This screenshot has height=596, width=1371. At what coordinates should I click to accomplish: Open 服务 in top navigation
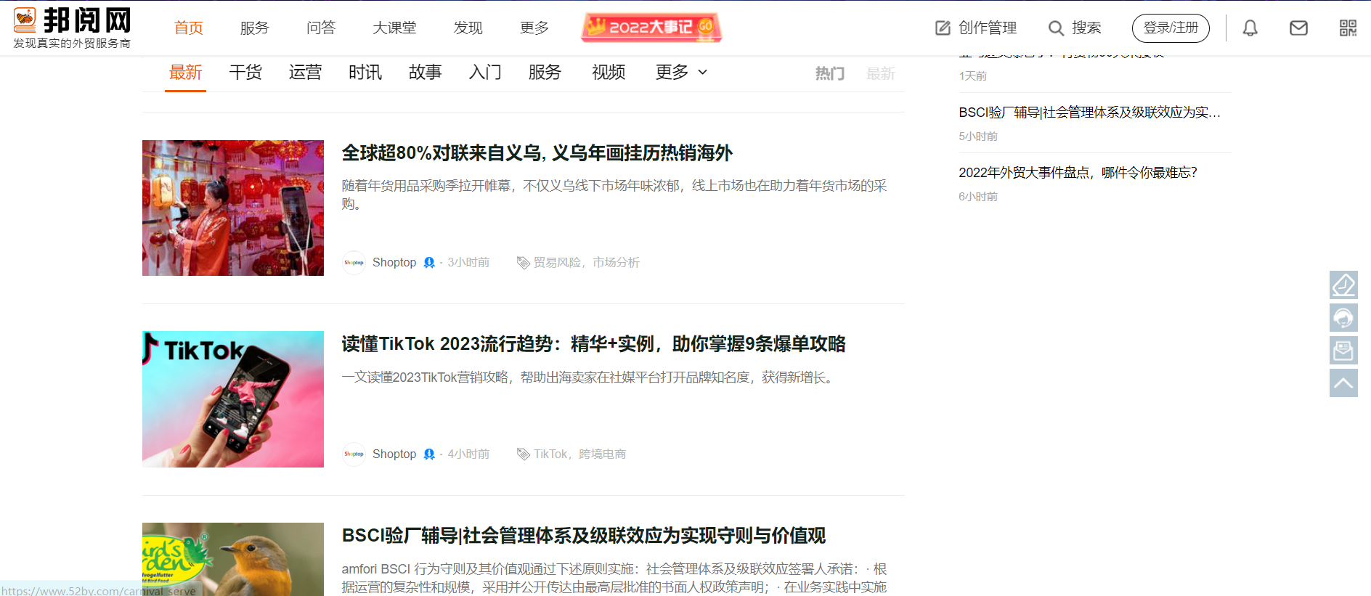coord(255,28)
